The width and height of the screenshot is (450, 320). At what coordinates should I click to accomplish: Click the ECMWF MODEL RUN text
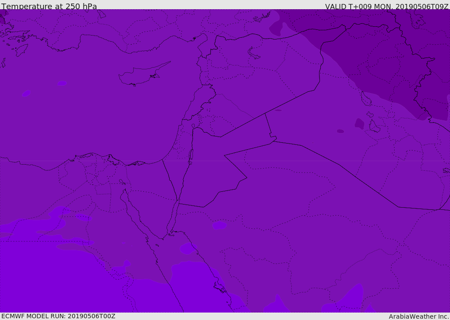point(58,316)
